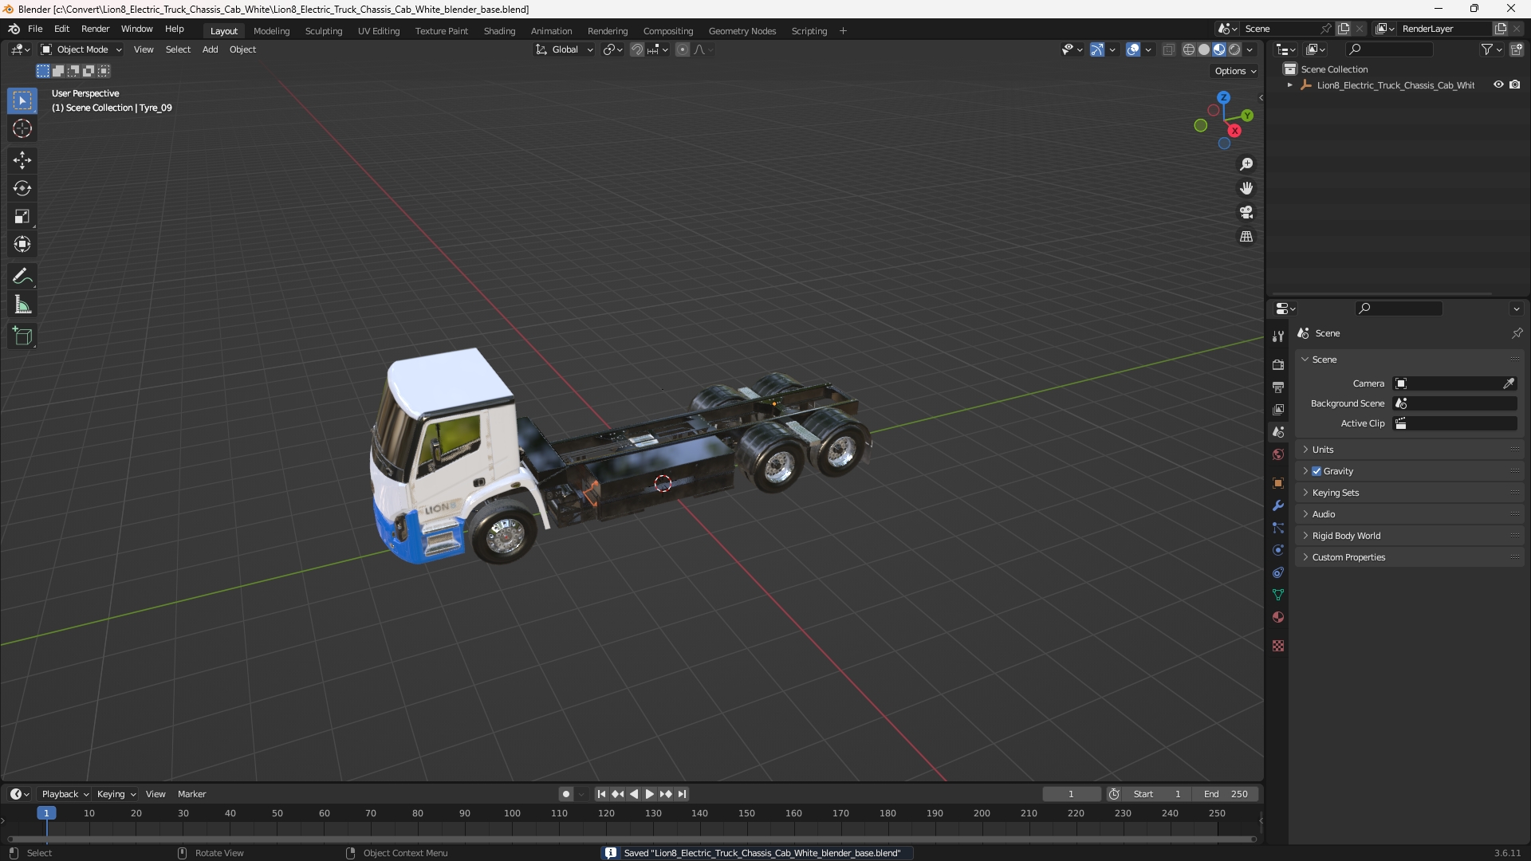Open Physics properties tab
Viewport: 1531px width, 861px height.
pyautogui.click(x=1278, y=550)
